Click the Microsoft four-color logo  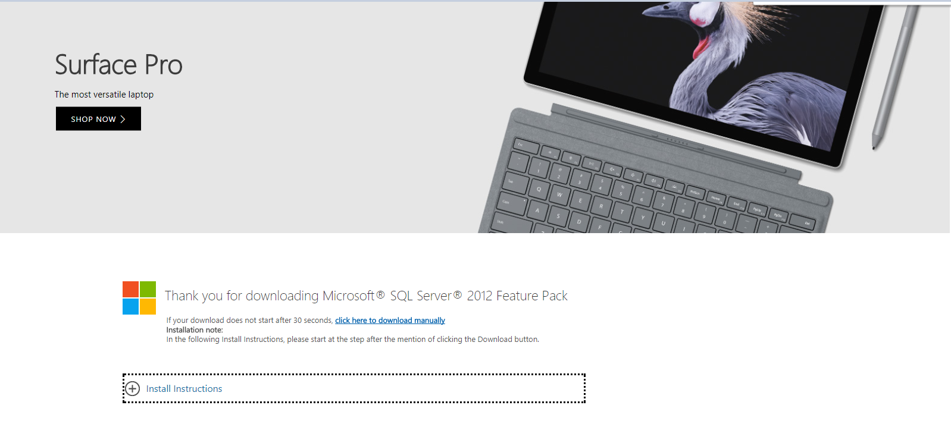139,298
